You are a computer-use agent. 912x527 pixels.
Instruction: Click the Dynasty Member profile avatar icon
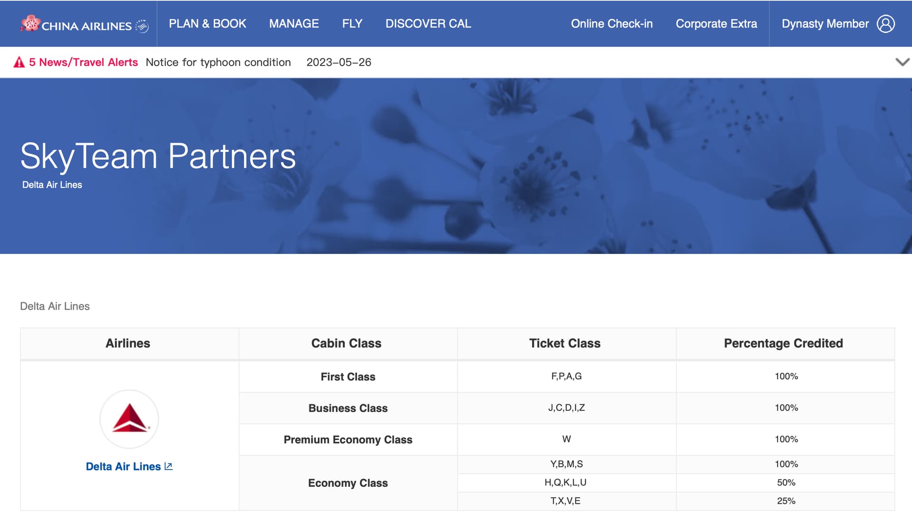[x=885, y=24]
